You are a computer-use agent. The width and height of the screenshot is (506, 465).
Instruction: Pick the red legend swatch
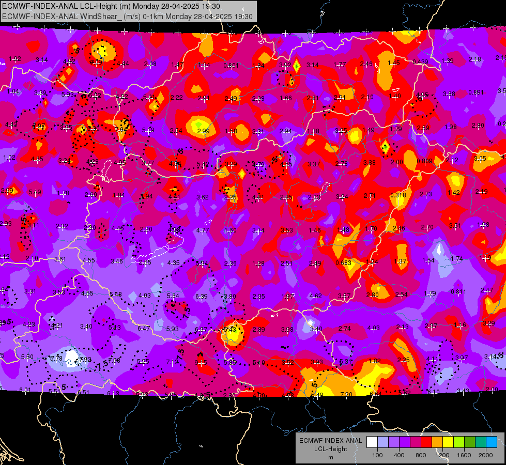[426, 442]
